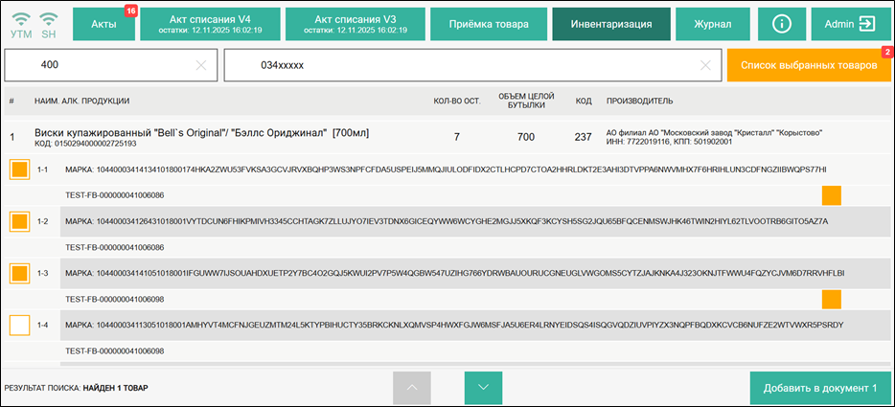Clear the 400 search field with X
The image size is (895, 407).
click(x=201, y=65)
